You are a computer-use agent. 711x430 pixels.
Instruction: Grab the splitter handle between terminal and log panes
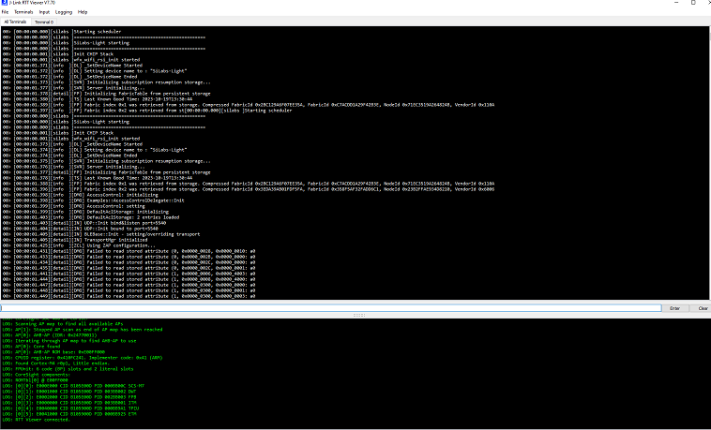(358, 315)
